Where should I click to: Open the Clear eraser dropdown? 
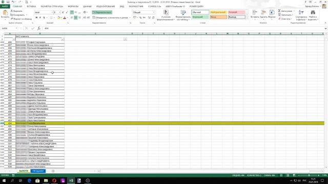click(x=284, y=19)
